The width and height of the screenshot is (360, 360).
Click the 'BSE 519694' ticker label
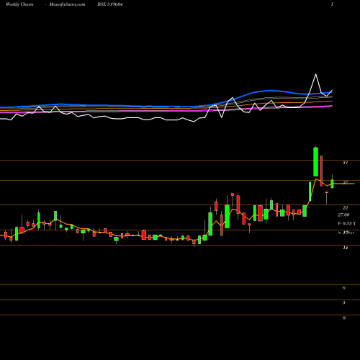pos(110,4)
